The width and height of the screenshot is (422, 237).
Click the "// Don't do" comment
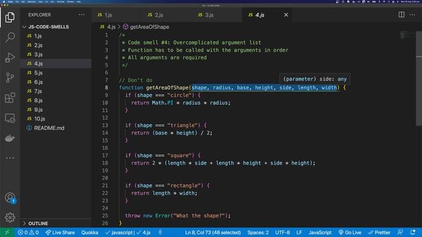(x=136, y=80)
